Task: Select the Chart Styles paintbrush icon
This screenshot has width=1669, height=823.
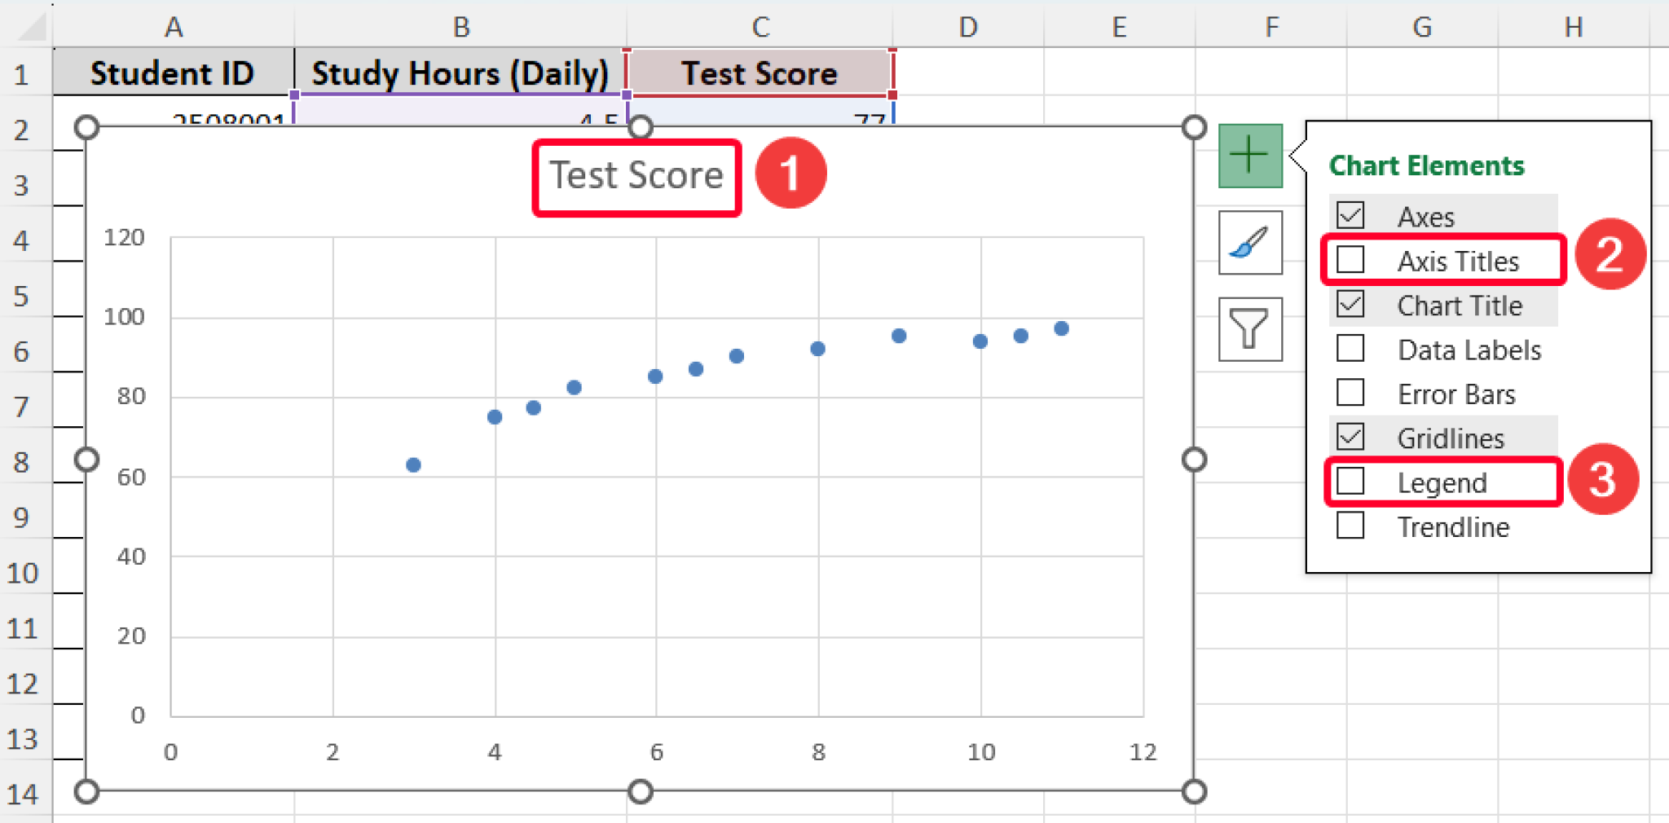Action: (x=1249, y=243)
